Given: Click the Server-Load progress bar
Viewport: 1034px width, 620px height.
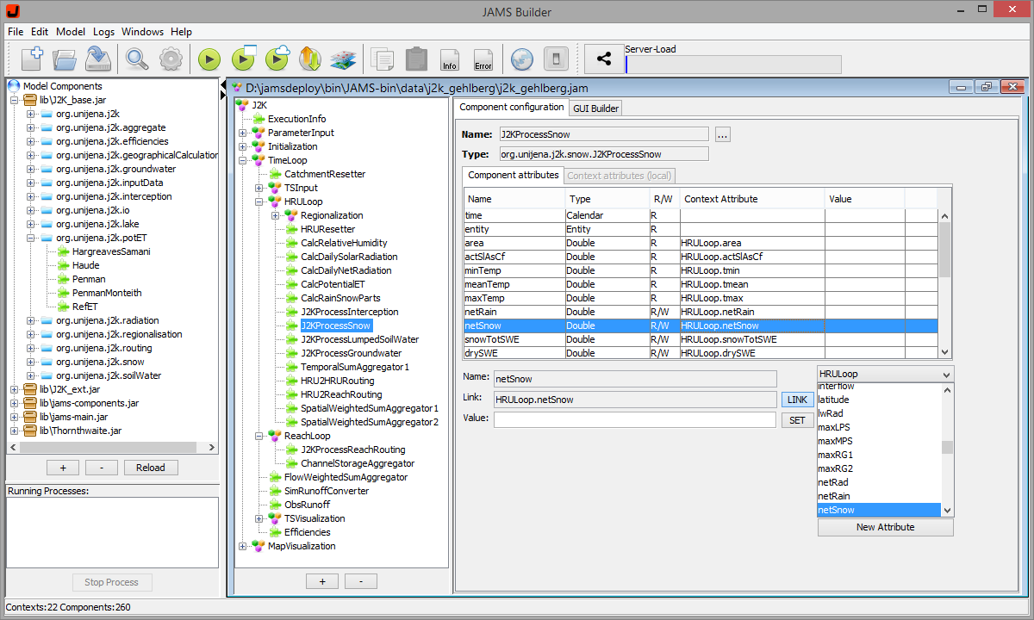Looking at the screenshot, I should (x=733, y=65).
